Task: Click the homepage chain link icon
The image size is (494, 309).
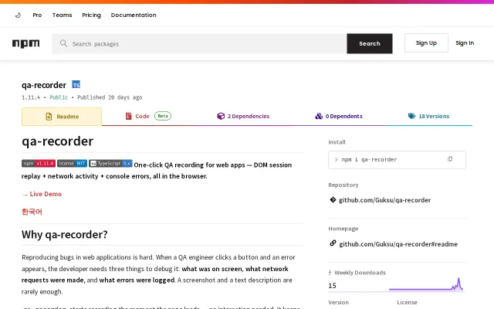Action: [x=333, y=243]
